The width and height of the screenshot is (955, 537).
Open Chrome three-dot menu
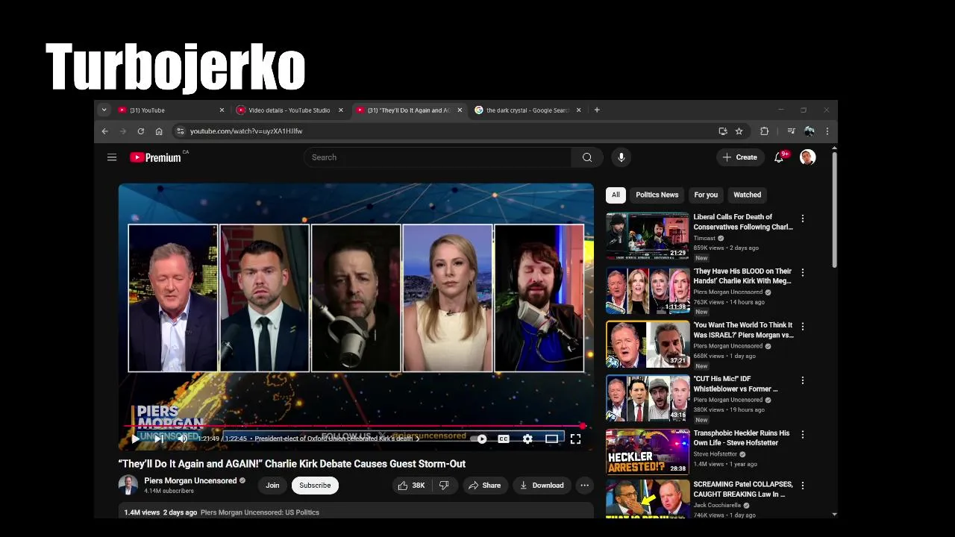(827, 131)
